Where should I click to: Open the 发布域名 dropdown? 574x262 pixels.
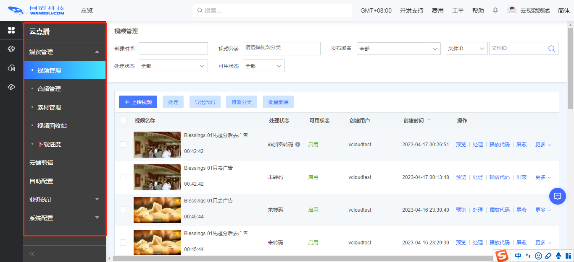398,49
